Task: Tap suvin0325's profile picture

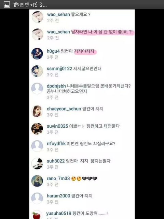Action: (37, 129)
